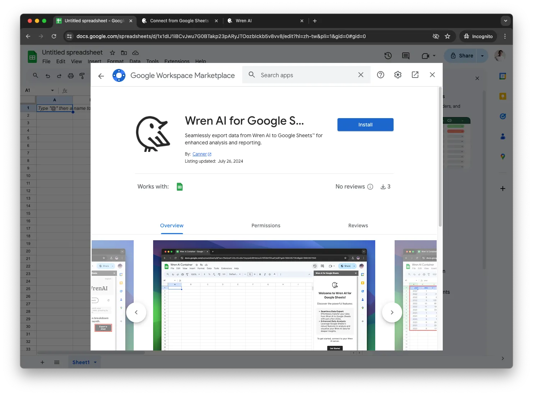View cloud save status icon
The width and height of the screenshot is (533, 395).
135,53
